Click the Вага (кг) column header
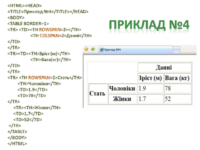200x150 pixels. pyautogui.click(x=177, y=78)
